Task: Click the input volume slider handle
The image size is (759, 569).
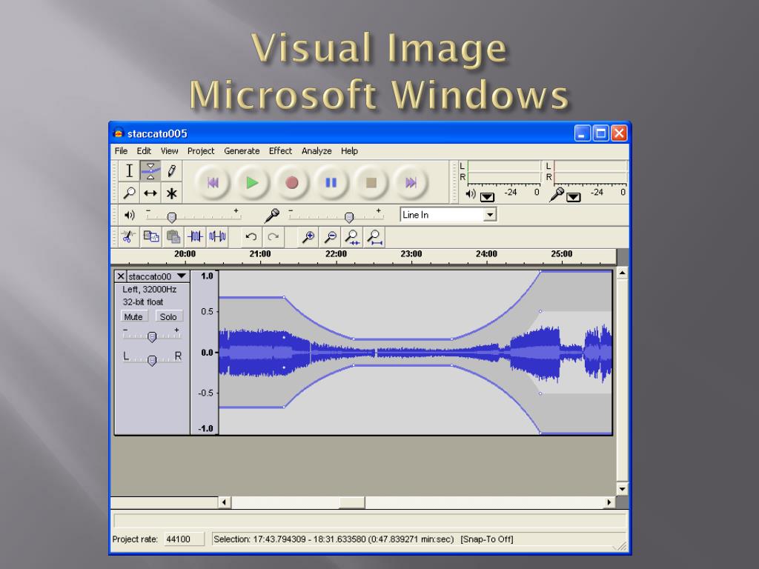Action: [349, 217]
